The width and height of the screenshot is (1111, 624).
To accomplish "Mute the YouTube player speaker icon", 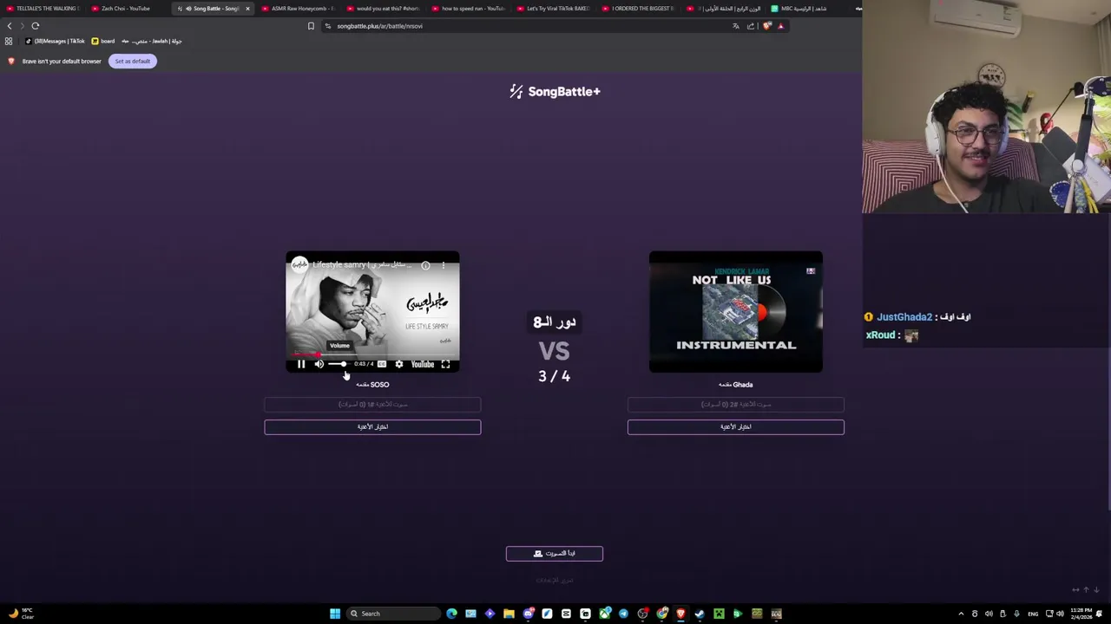I will click(x=319, y=364).
